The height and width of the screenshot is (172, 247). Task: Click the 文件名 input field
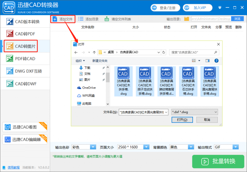tap(143, 112)
